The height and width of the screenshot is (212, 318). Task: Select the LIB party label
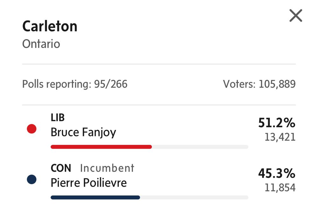point(57,117)
